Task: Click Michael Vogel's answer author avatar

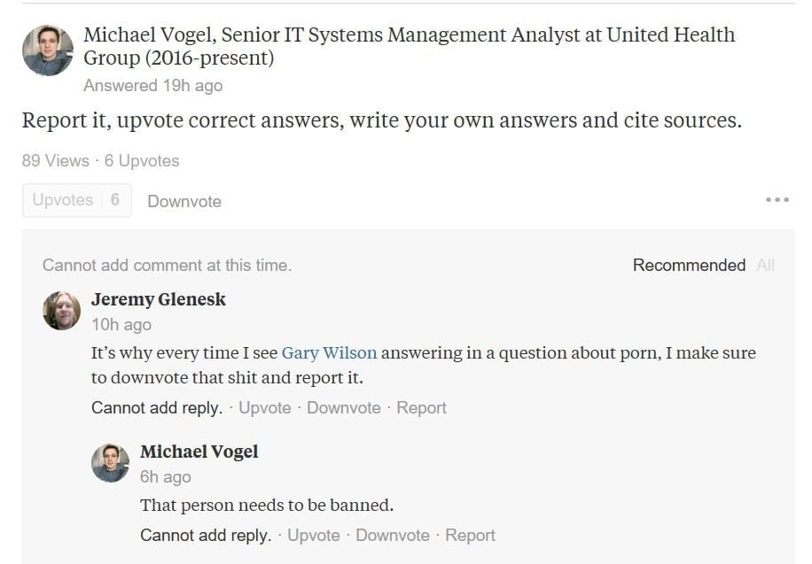Action: click(x=47, y=50)
